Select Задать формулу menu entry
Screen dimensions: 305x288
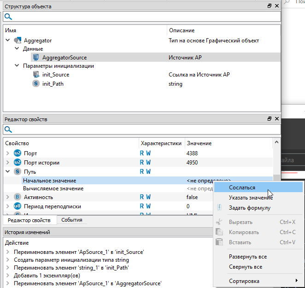249,208
